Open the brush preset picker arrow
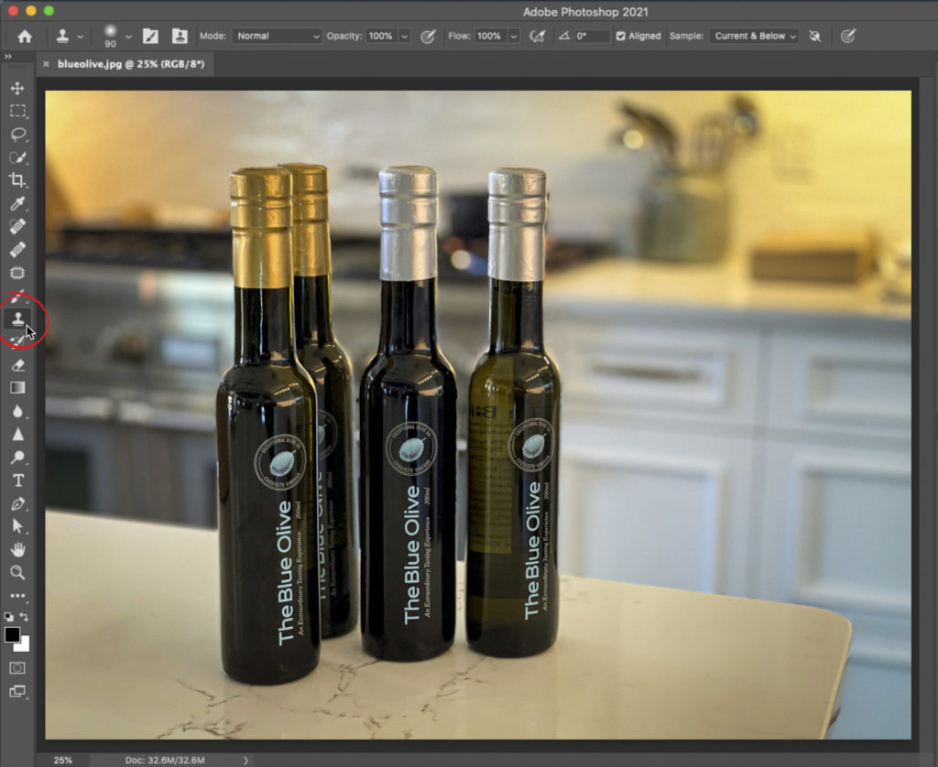The width and height of the screenshot is (938, 767). pyautogui.click(x=128, y=37)
